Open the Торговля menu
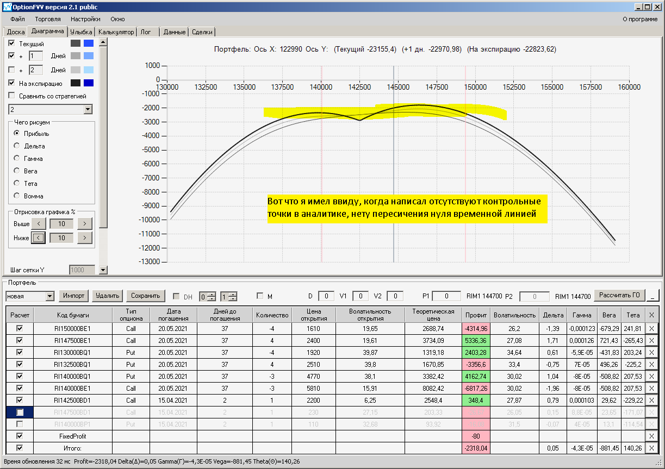Image resolution: width=665 pixels, height=469 pixels. point(47,19)
